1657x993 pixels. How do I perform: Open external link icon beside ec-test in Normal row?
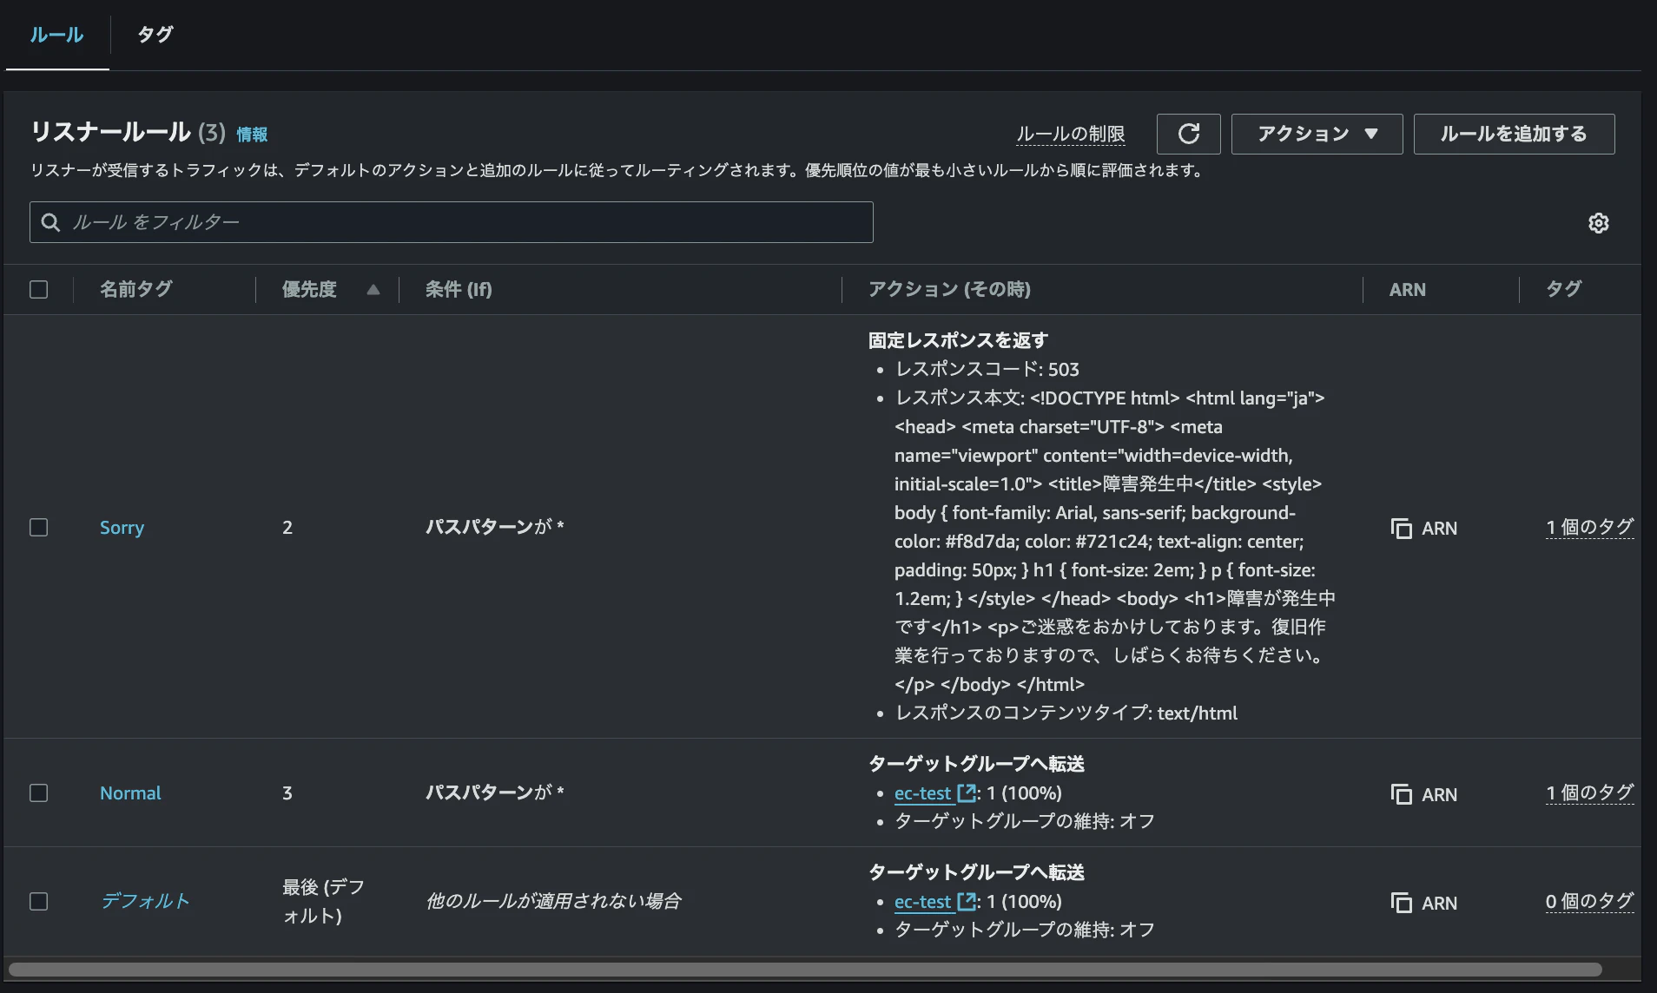coord(966,792)
